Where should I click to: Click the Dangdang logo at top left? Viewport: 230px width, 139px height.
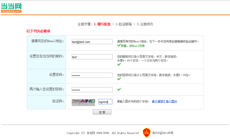pyautogui.click(x=11, y=8)
